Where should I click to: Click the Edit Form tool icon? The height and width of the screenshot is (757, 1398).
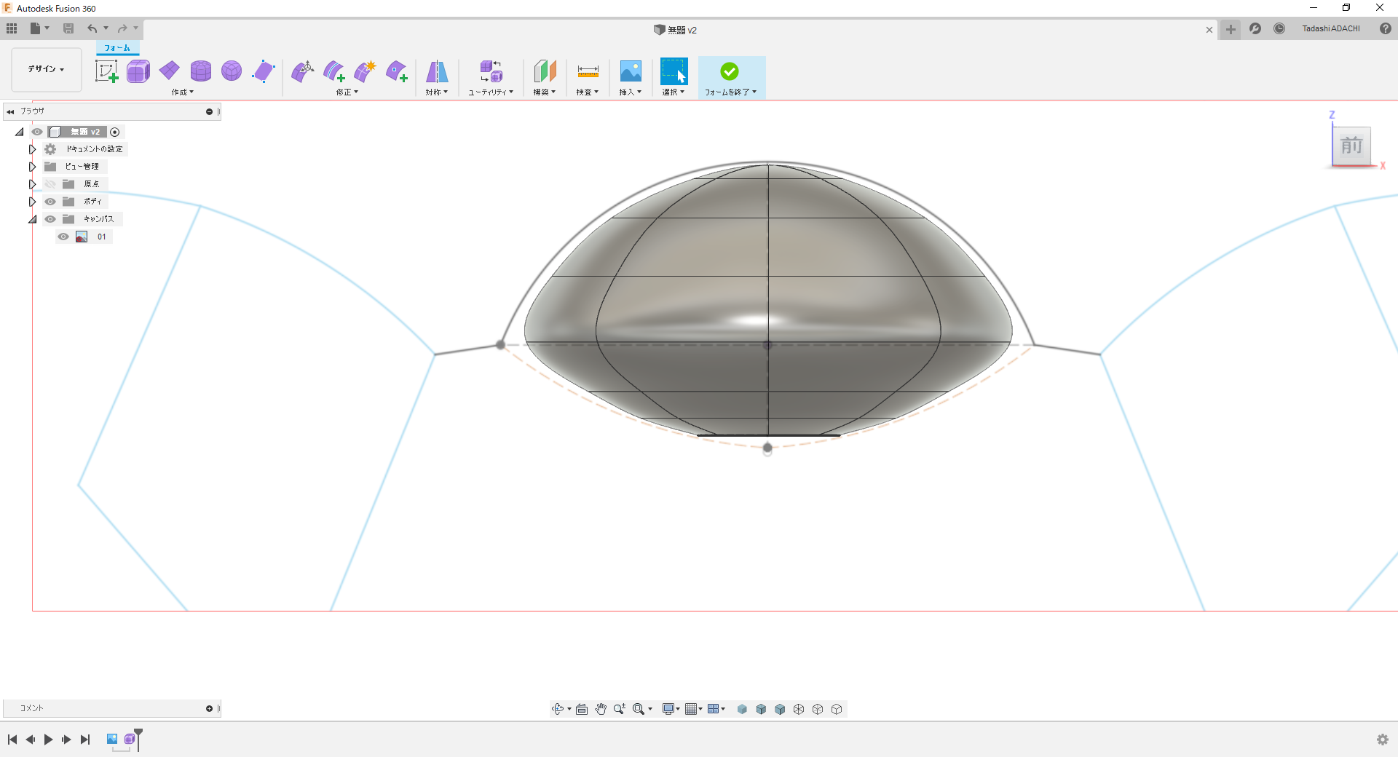pyautogui.click(x=302, y=71)
